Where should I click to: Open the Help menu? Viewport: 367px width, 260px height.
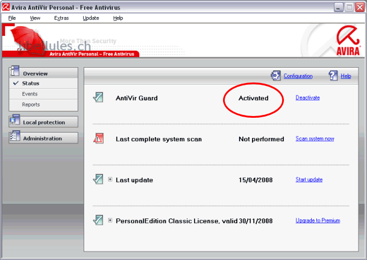click(x=118, y=18)
